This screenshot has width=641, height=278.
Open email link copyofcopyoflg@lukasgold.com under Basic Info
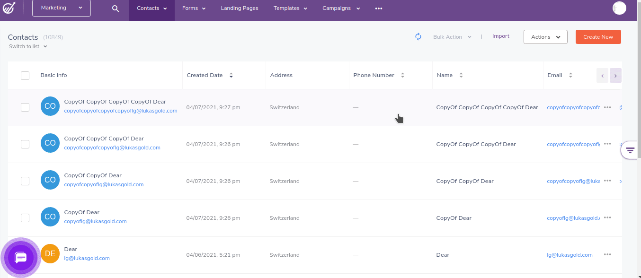point(104,185)
